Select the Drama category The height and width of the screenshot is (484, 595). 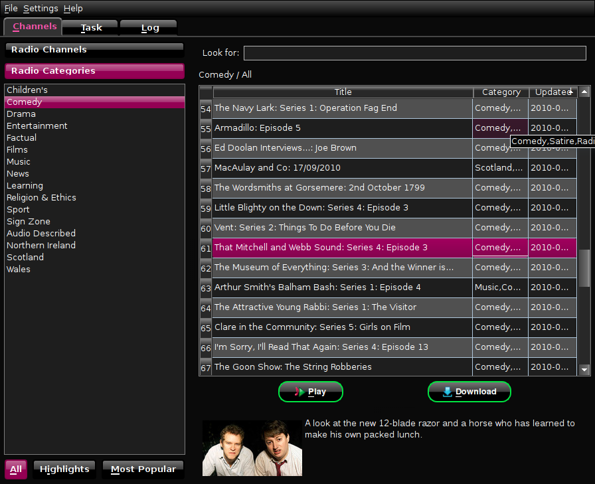coord(94,114)
